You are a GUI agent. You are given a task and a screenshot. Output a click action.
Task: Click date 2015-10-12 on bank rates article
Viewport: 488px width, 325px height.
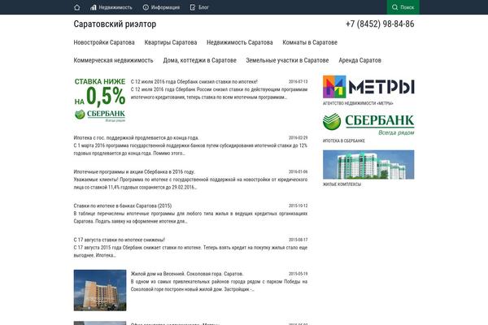pyautogui.click(x=298, y=206)
